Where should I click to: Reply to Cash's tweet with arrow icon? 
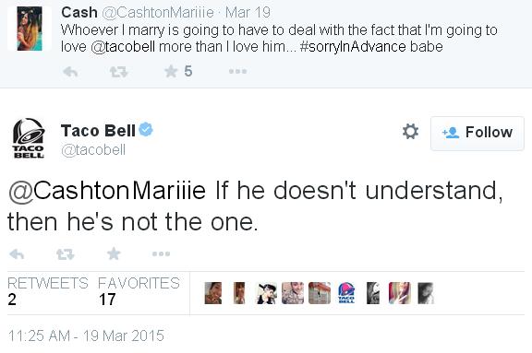pyautogui.click(x=70, y=72)
